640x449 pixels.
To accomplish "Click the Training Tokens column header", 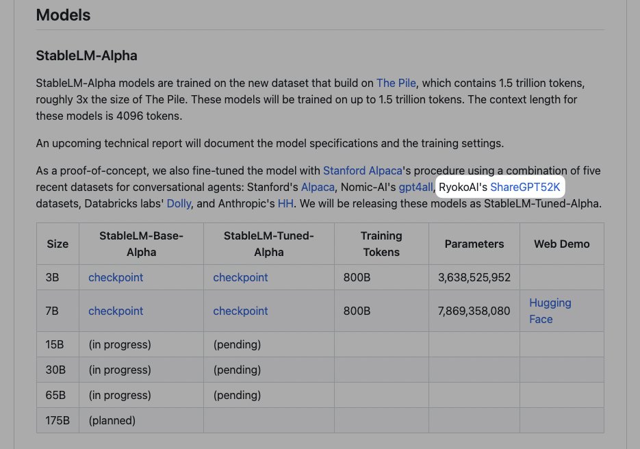I will pos(381,244).
